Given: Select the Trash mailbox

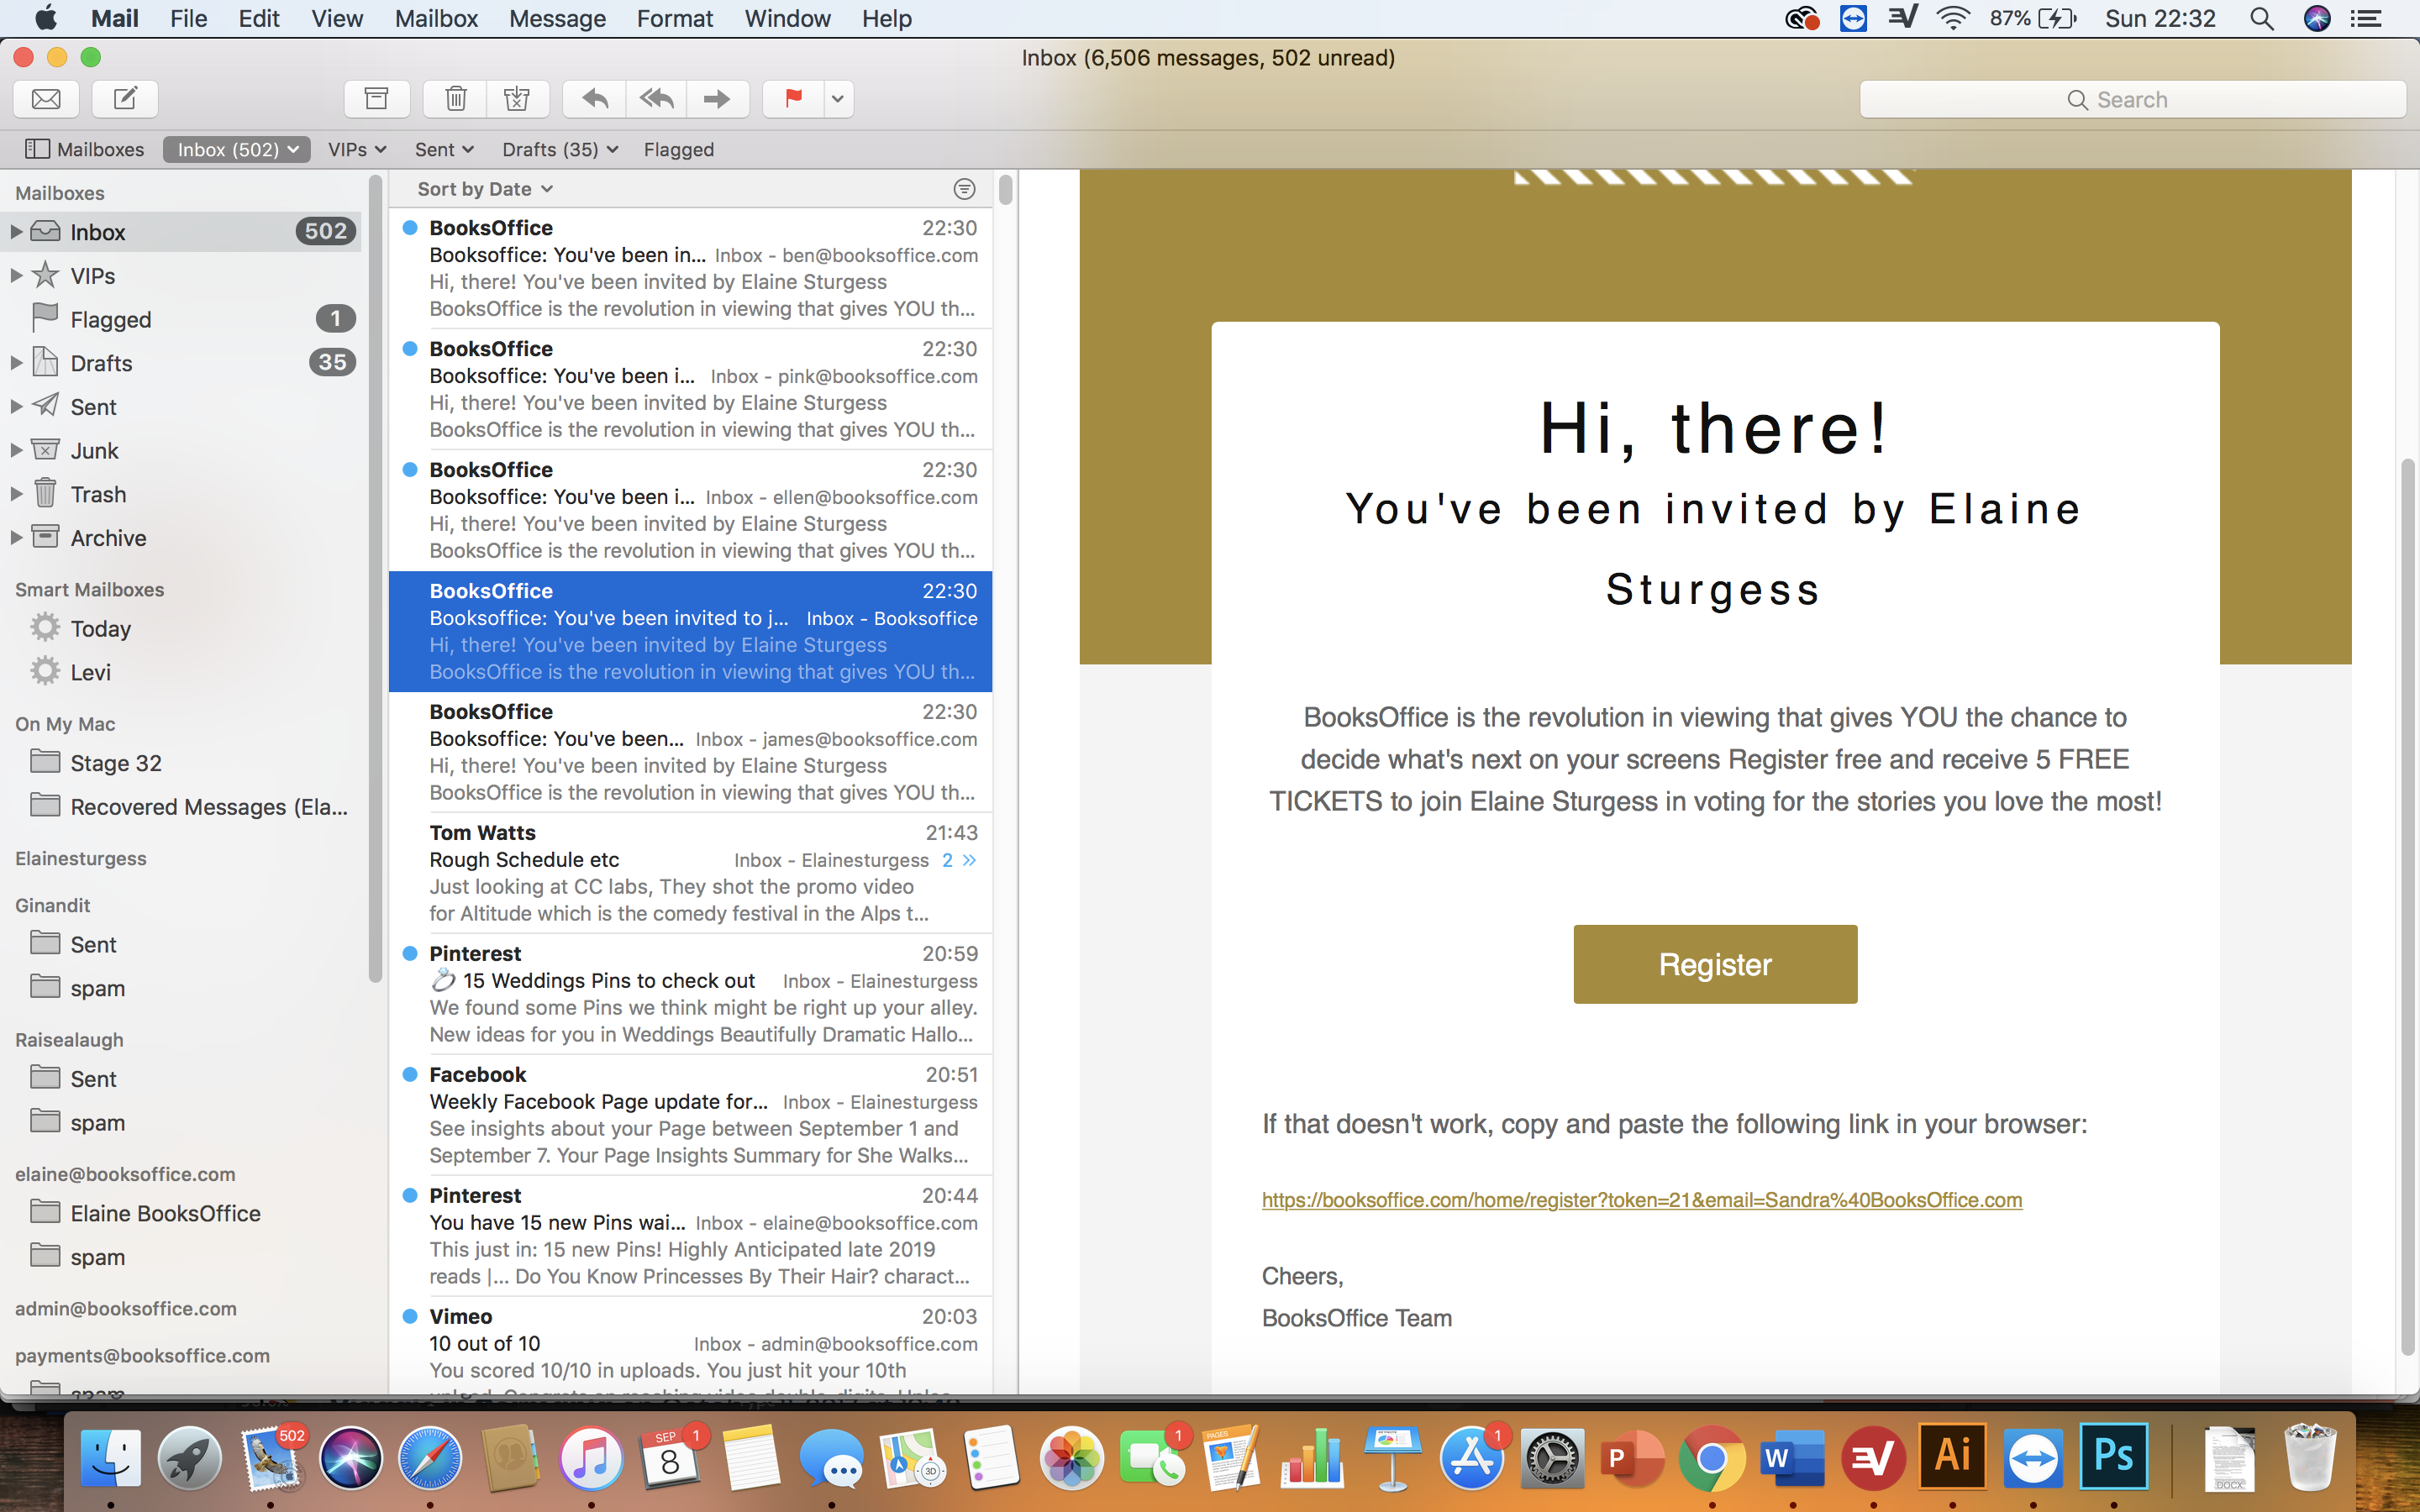Looking at the screenshot, I should (181, 494).
